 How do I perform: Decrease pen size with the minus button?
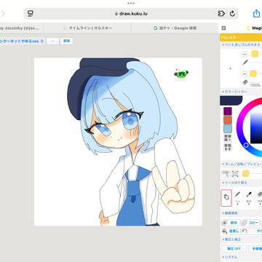[x=245, y=54]
